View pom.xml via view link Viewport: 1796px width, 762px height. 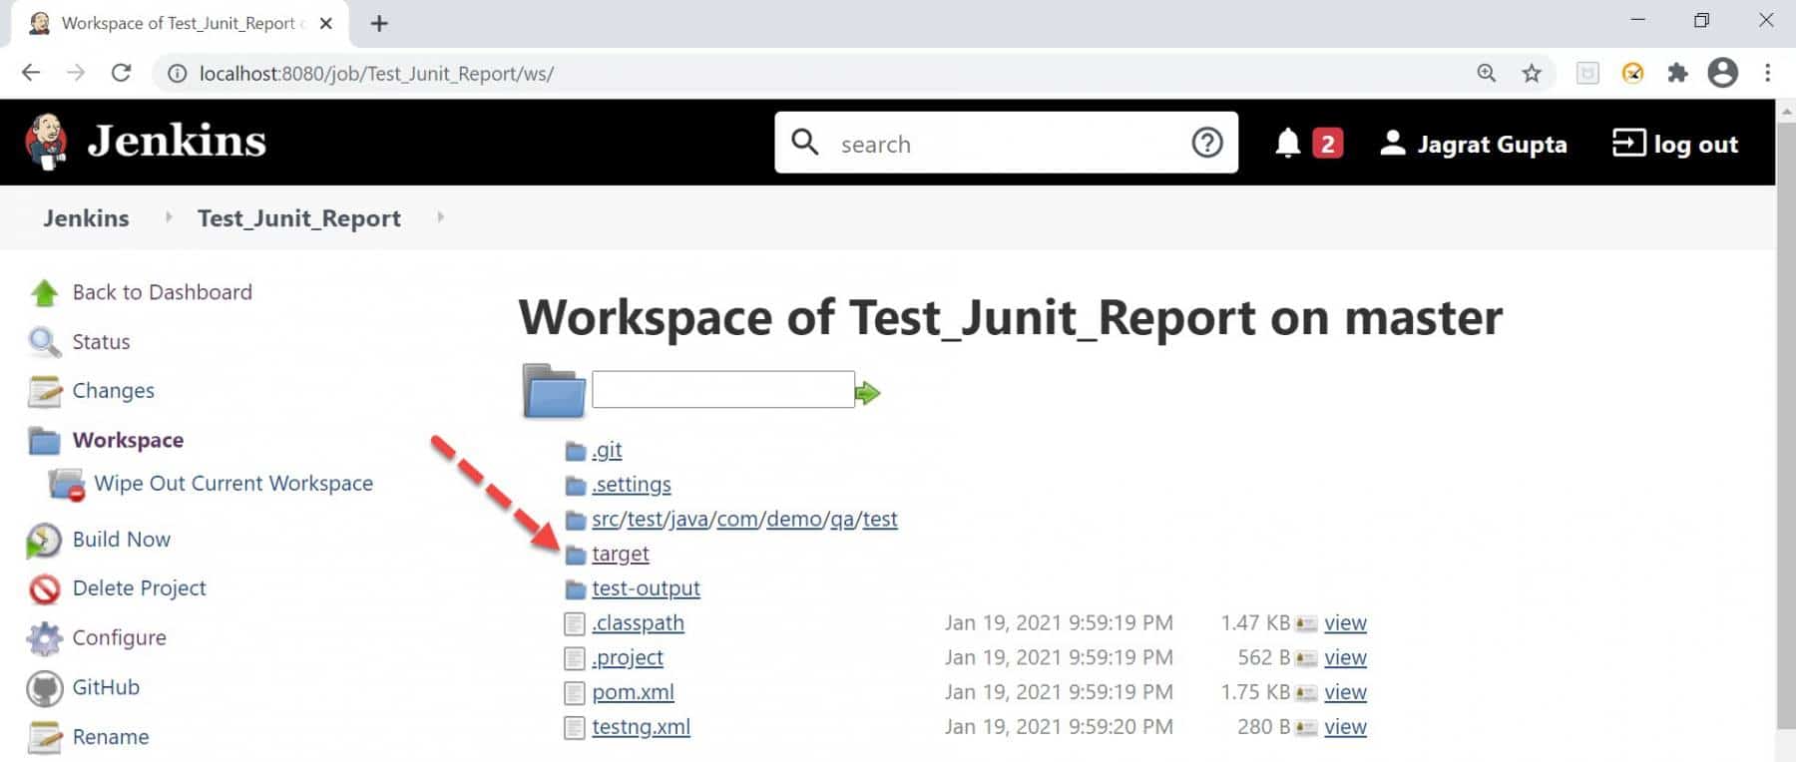coord(1345,692)
